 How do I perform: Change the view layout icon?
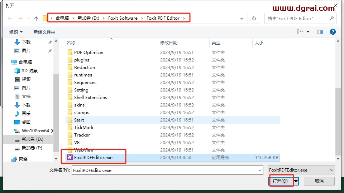300,32
